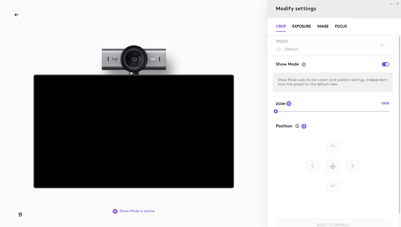The width and height of the screenshot is (401, 227).
Task: Click the black camera preview area
Action: pos(134,132)
